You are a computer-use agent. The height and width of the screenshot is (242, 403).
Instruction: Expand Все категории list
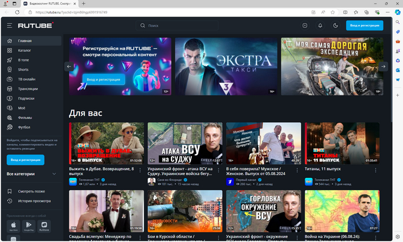click(x=31, y=174)
